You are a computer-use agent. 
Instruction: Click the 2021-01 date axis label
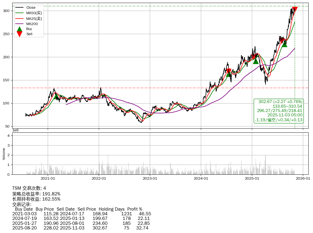[48, 178]
